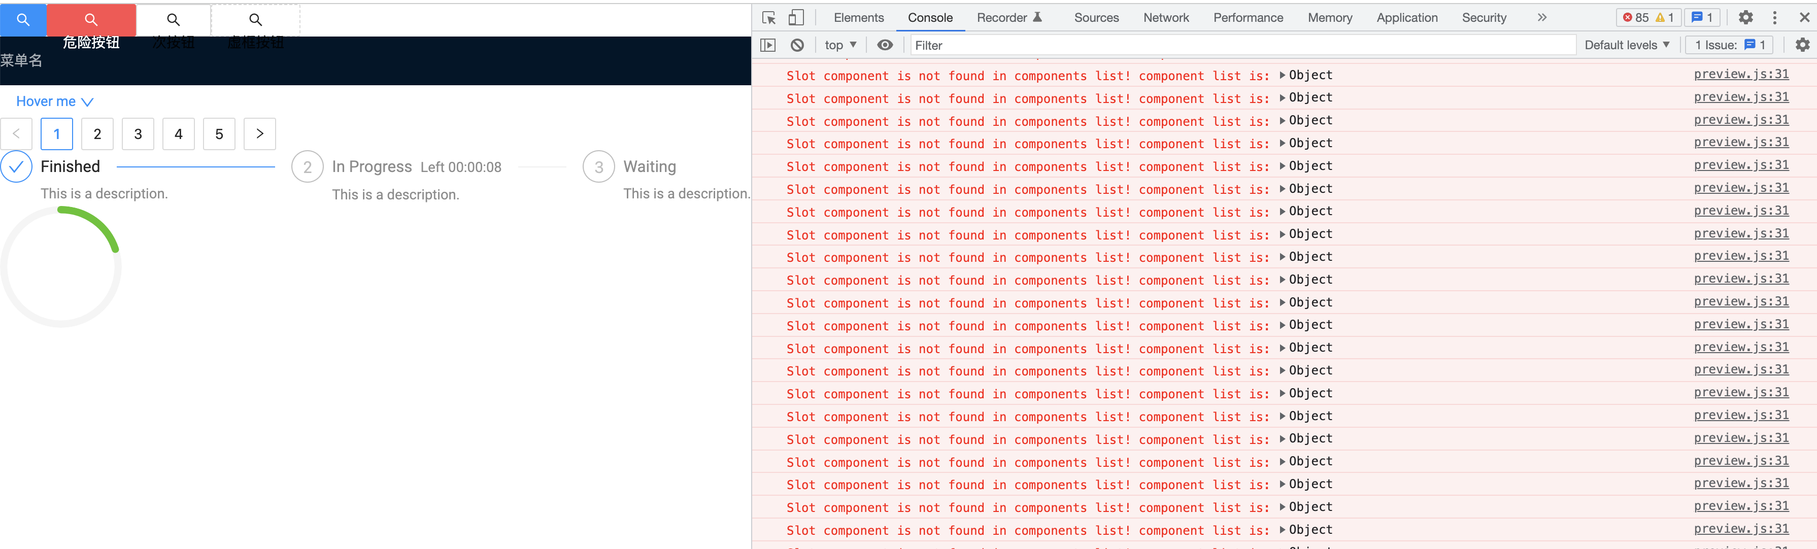Toggle the device emulation toolbar
This screenshot has width=1817, height=549.
(796, 17)
